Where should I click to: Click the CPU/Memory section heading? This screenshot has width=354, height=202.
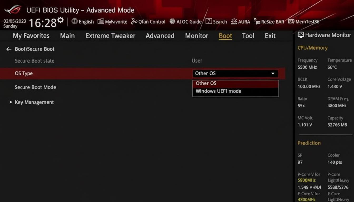pos(312,48)
